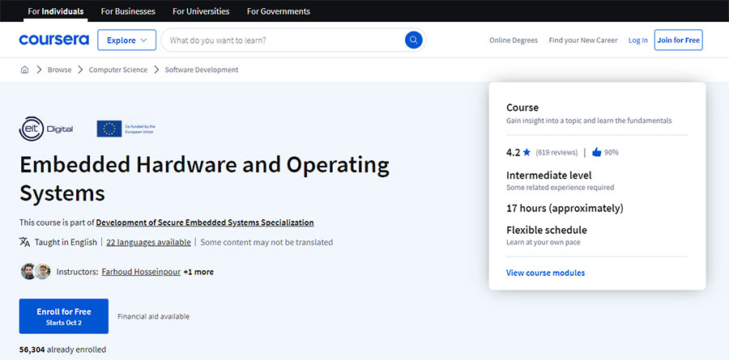
Task: Open Development of Secure Embedded Systems Specialization
Action: pyautogui.click(x=205, y=222)
